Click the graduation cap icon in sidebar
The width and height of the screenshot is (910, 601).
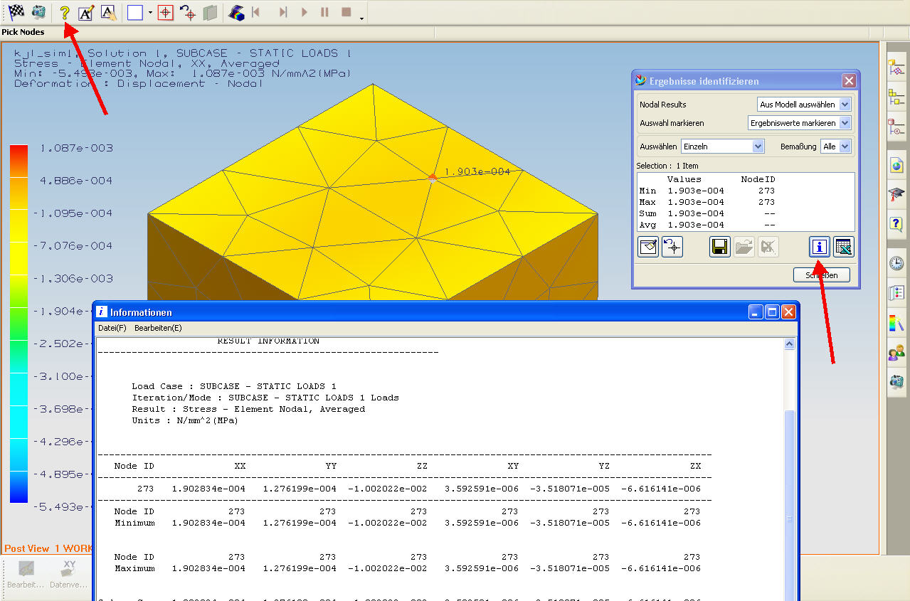(896, 194)
